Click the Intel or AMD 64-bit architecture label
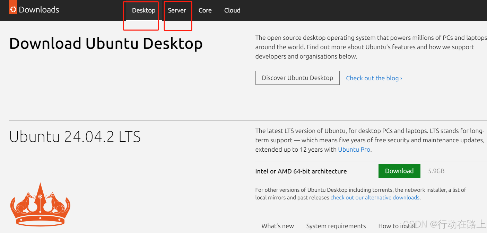487x233 pixels. [x=301, y=171]
